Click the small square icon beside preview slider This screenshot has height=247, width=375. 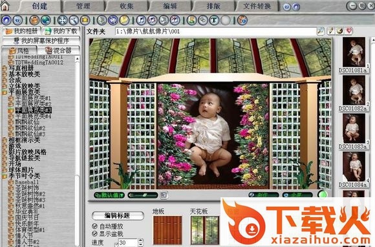point(164,195)
